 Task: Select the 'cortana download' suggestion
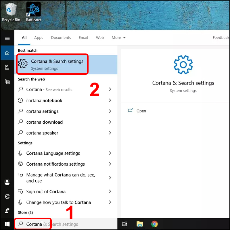point(66,122)
